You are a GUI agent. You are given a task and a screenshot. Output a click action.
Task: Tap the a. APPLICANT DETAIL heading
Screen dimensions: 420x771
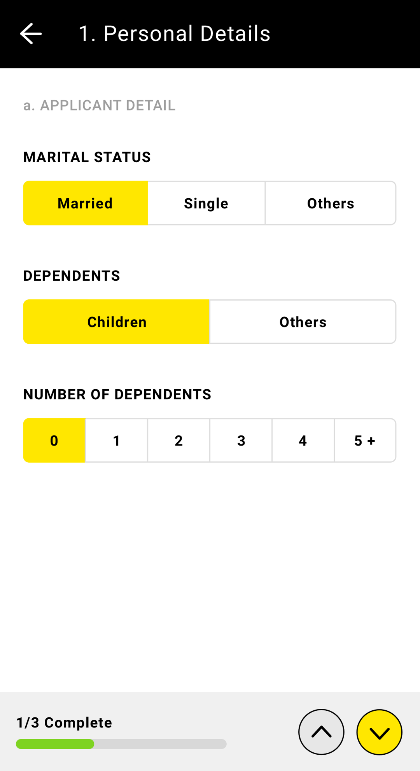pyautogui.click(x=99, y=105)
